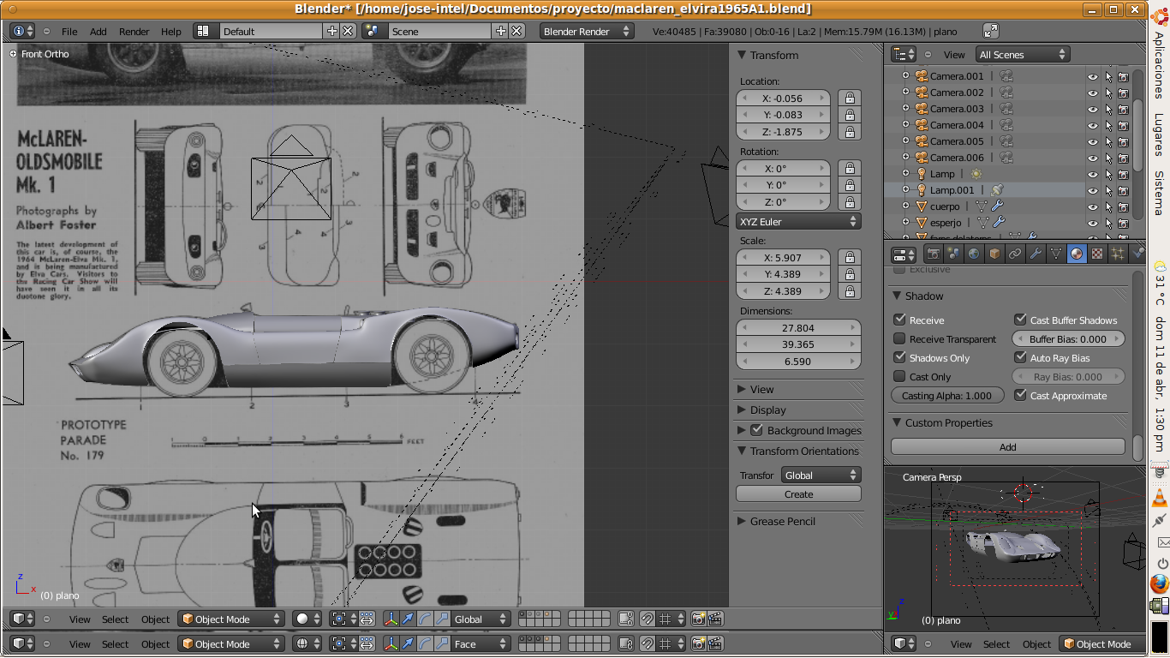Click the Particles properties sparkle icon
The height and width of the screenshot is (658, 1170).
click(1118, 254)
